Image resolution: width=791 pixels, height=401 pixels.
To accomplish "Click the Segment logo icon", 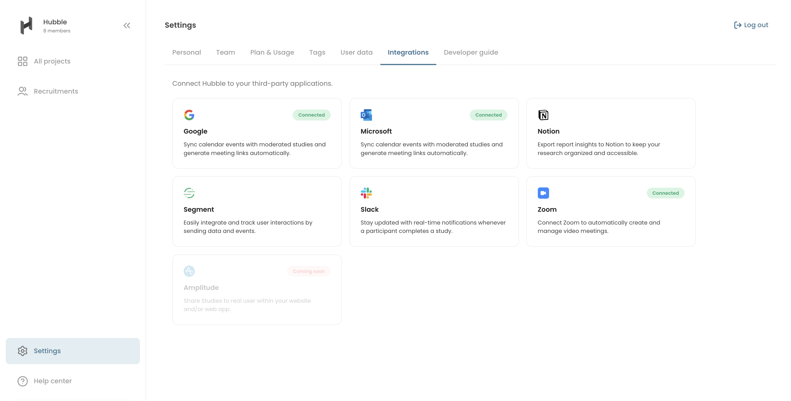I will click(189, 193).
